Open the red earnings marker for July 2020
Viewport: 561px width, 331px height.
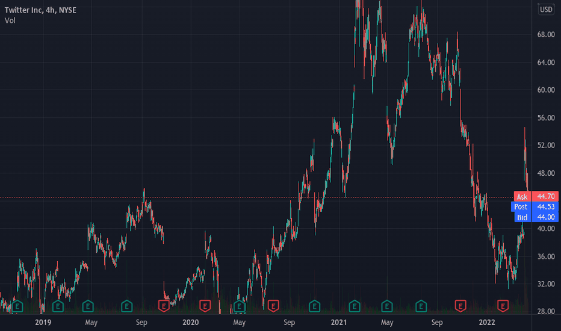tap(273, 306)
